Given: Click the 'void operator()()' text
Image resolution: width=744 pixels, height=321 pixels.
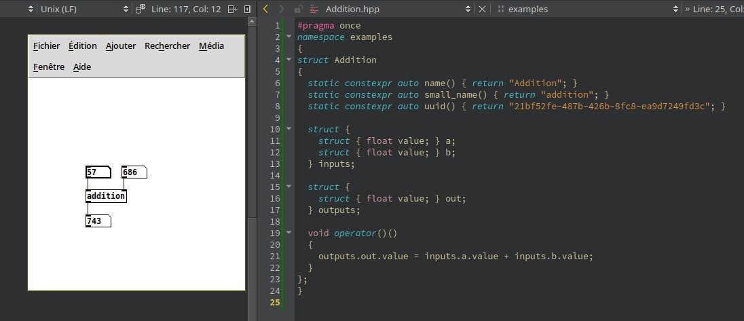Looking at the screenshot, I should point(352,233).
